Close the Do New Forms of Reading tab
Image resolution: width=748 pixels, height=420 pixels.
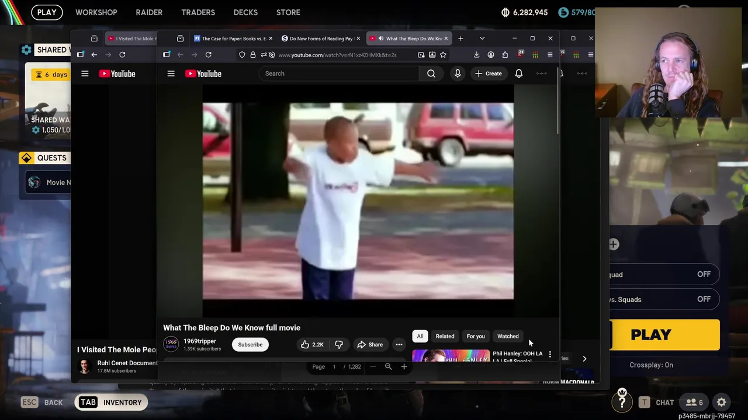pyautogui.click(x=358, y=38)
